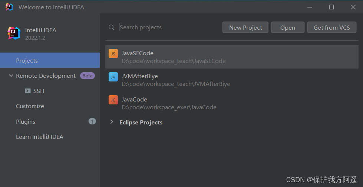Click the SSH terminal icon
363x187 pixels.
28,91
